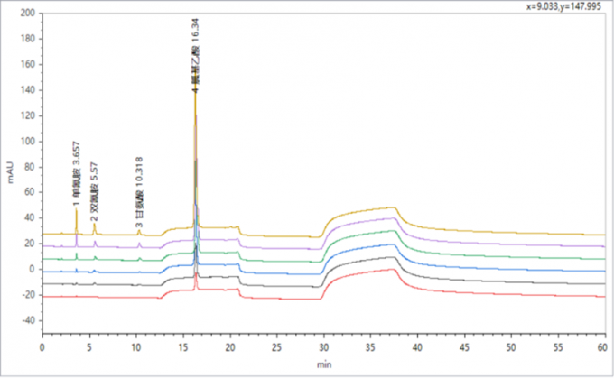This screenshot has width=614, height=378.
Task: Click the red trace peak near 16 min
Action: coord(195,278)
